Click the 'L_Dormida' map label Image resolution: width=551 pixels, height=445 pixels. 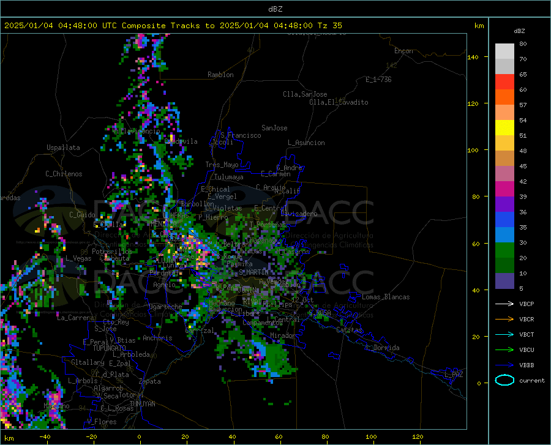(383, 348)
